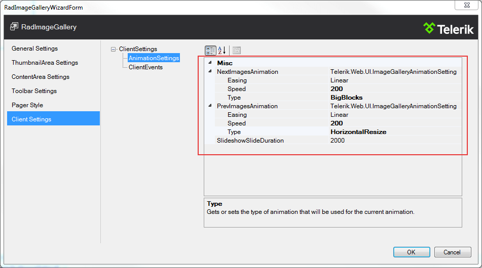
Task: Click the Telerik logo
Action: tap(448, 27)
